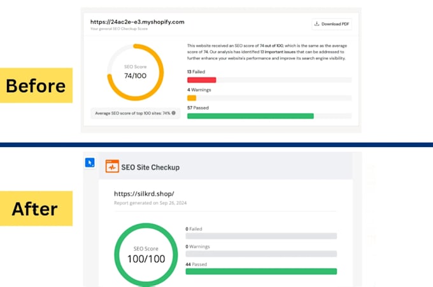
Task: Click the empty 0 Failed bar
Action: (261, 236)
